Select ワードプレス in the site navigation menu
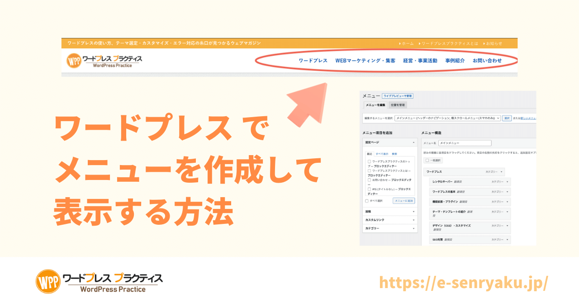Screen dimensions: 579x303 click(313, 61)
